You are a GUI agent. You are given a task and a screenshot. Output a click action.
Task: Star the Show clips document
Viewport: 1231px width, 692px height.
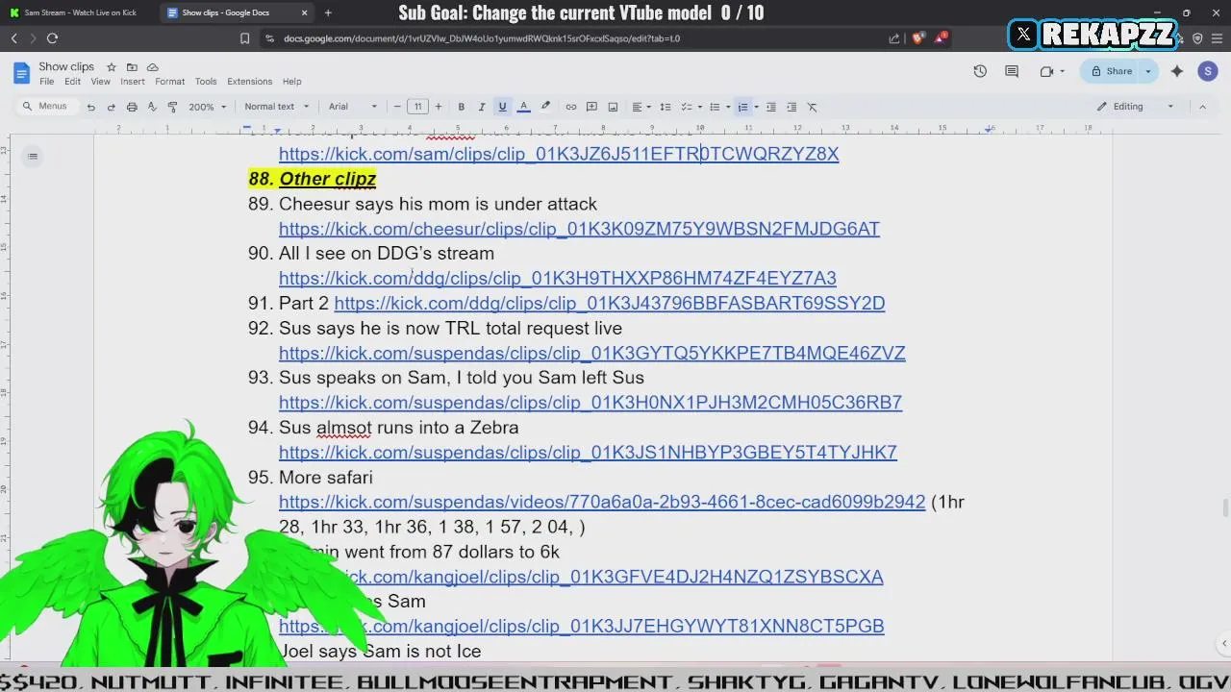point(112,67)
